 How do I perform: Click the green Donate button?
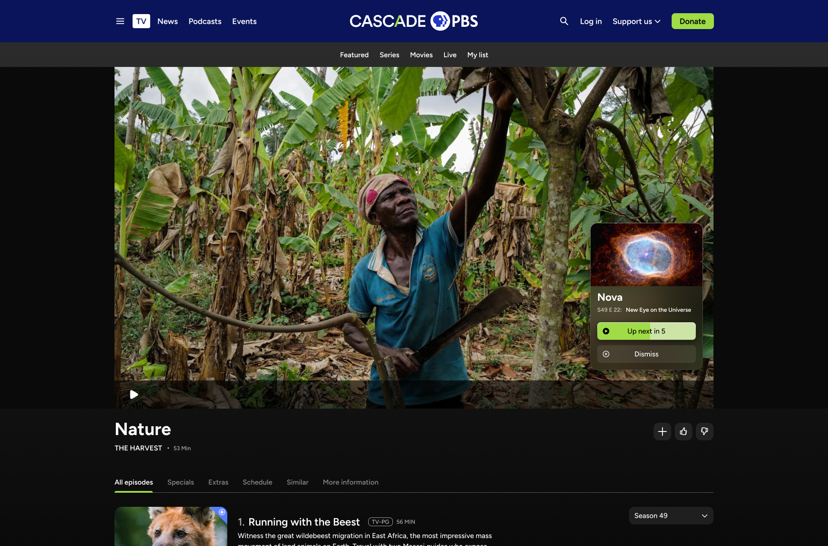coord(692,21)
